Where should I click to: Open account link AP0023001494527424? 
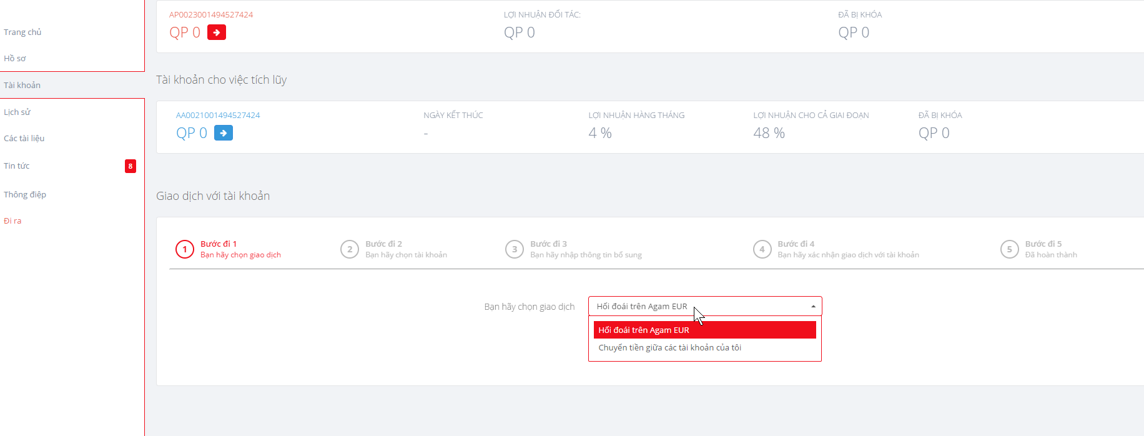point(211,14)
